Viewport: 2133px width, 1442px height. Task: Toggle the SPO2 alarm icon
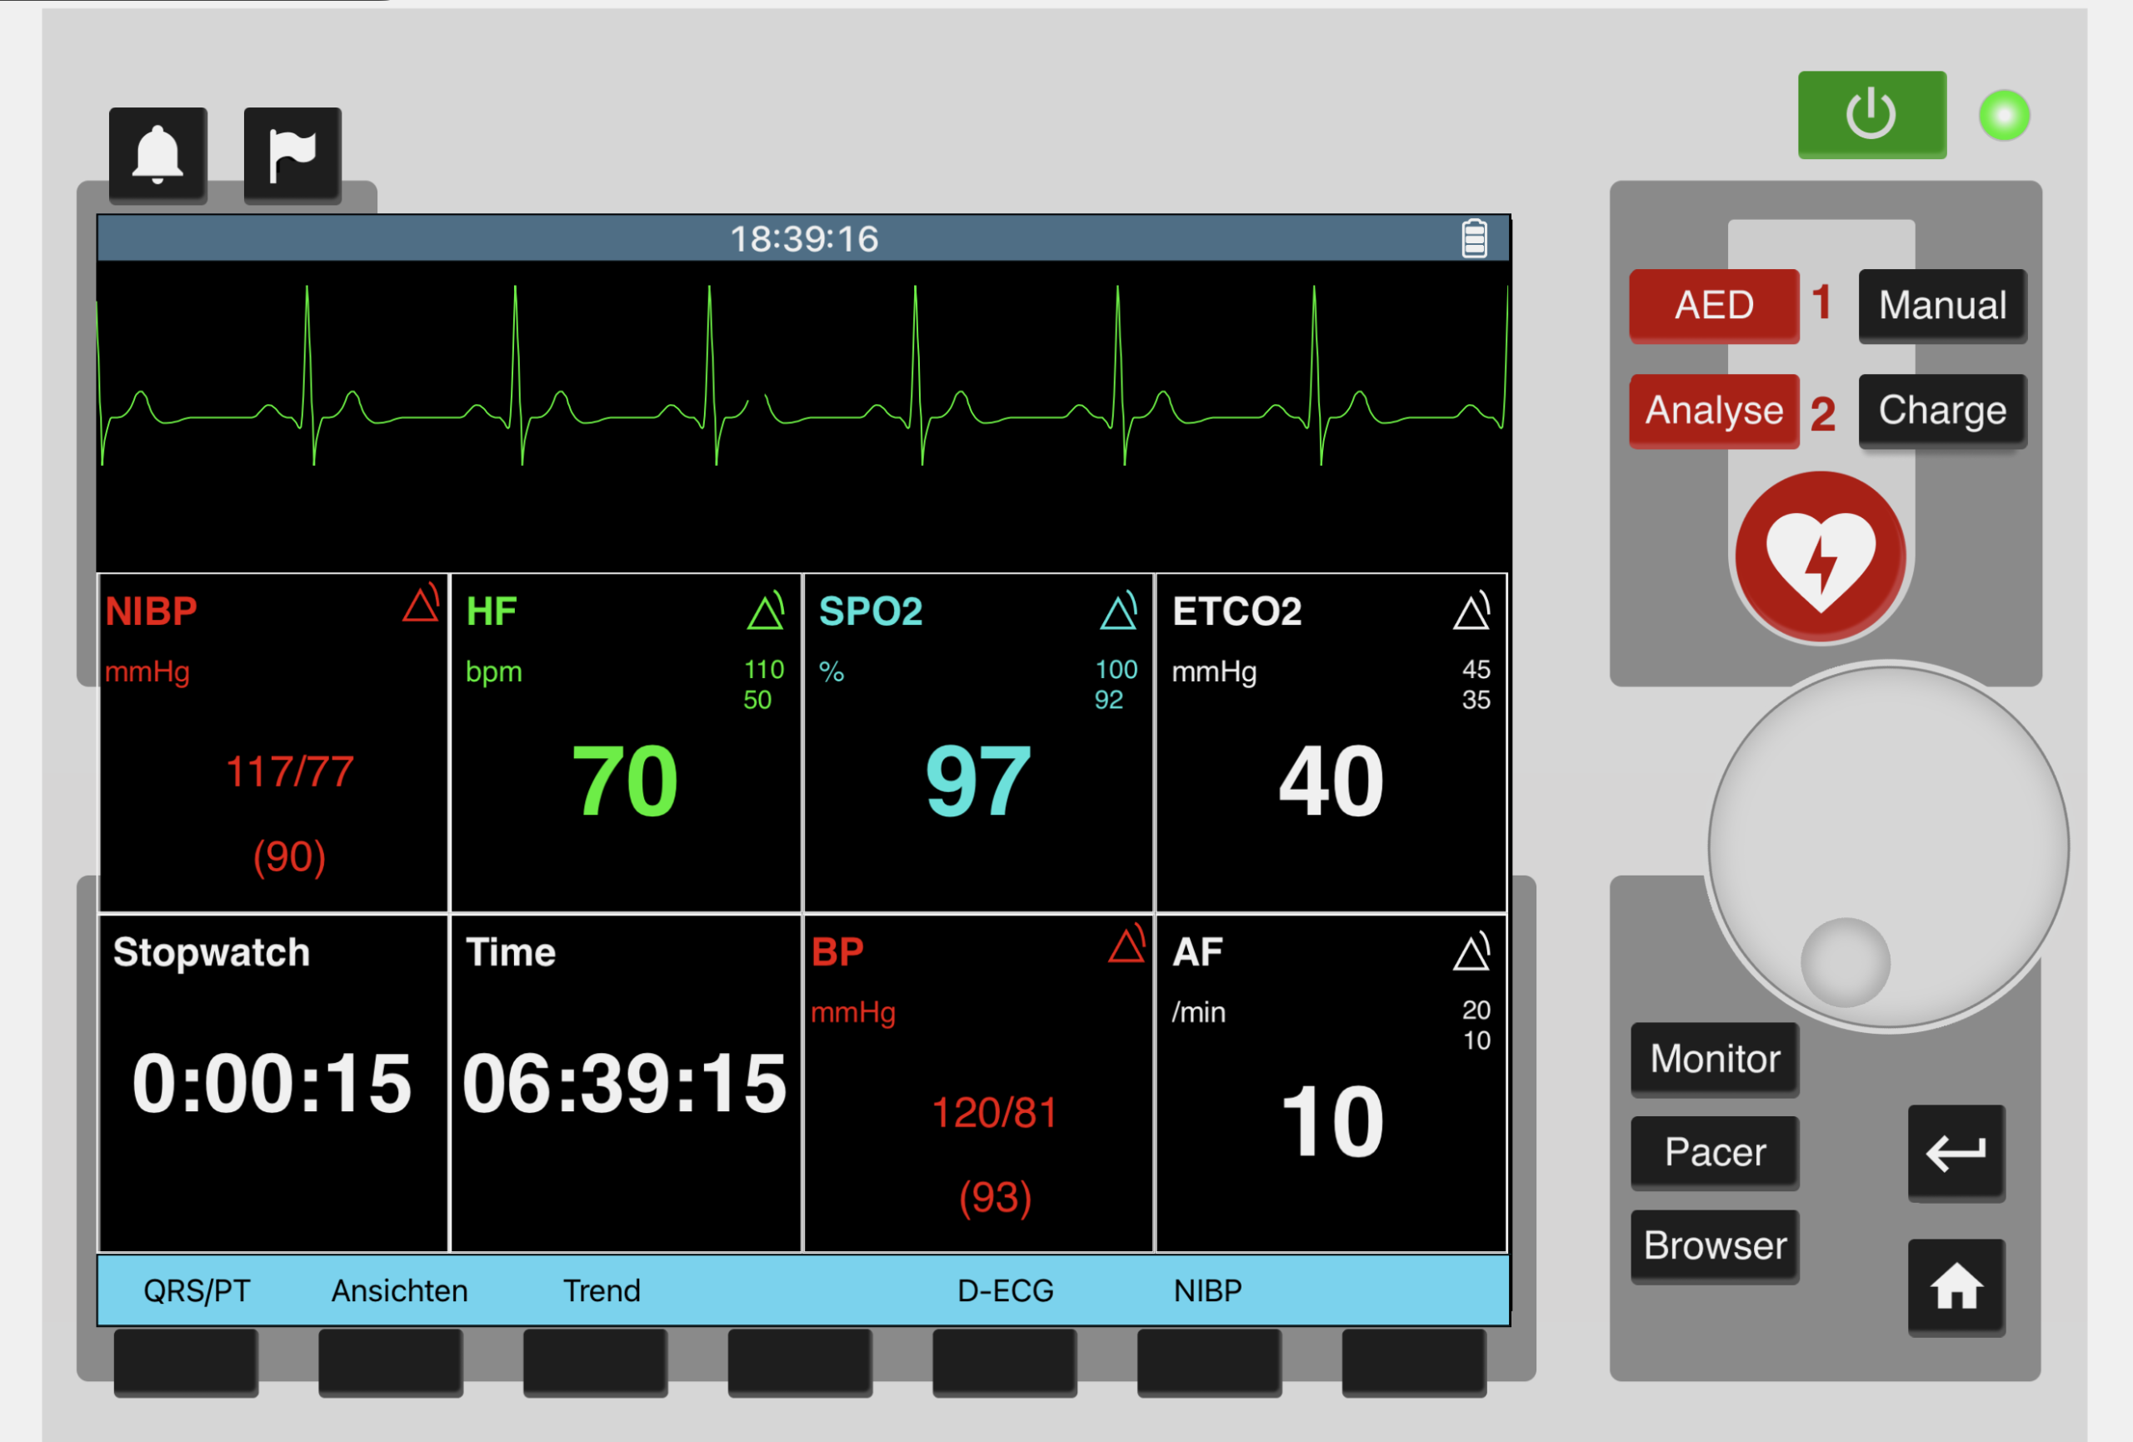[x=1119, y=611]
